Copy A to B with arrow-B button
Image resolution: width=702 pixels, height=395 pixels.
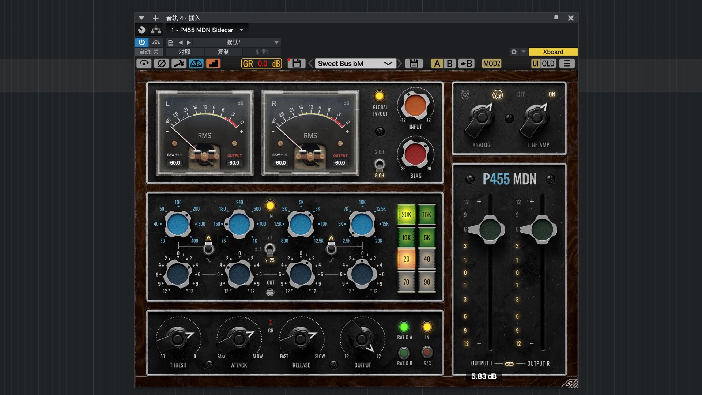point(466,64)
